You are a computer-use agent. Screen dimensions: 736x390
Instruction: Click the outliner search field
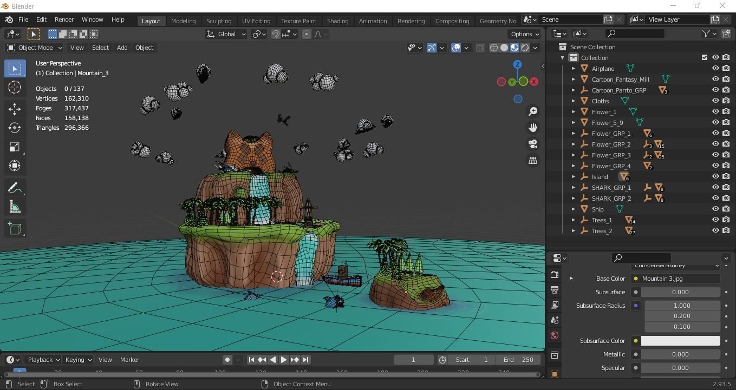click(635, 34)
